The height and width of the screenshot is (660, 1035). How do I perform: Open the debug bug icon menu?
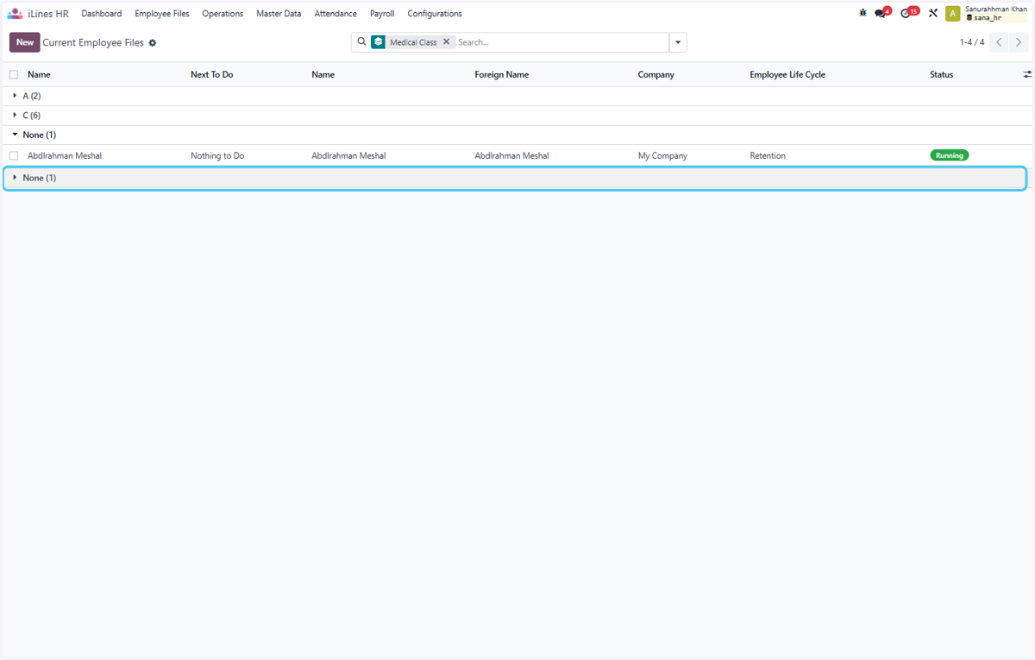pyautogui.click(x=862, y=13)
